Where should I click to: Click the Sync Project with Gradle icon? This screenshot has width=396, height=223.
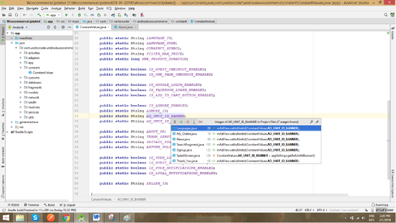[x=113, y=15]
